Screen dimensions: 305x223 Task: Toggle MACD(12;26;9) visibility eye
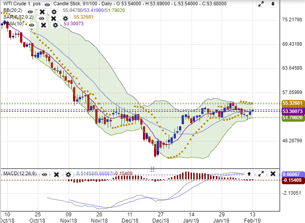[46, 175]
